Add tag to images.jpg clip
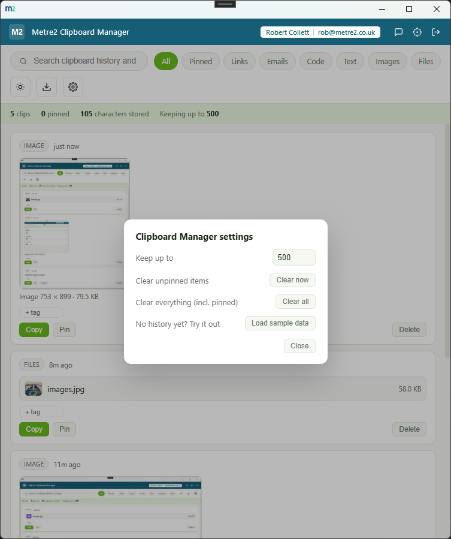The image size is (451, 539). click(41, 412)
